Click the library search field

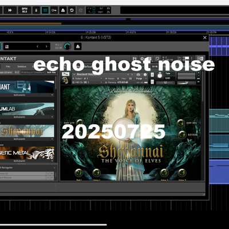click(33, 72)
